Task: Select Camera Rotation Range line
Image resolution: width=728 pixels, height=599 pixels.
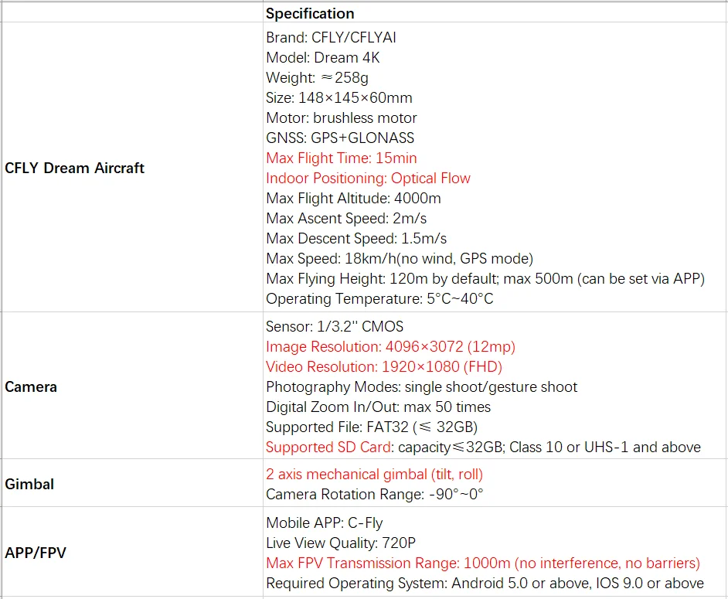Action: pyautogui.click(x=374, y=494)
